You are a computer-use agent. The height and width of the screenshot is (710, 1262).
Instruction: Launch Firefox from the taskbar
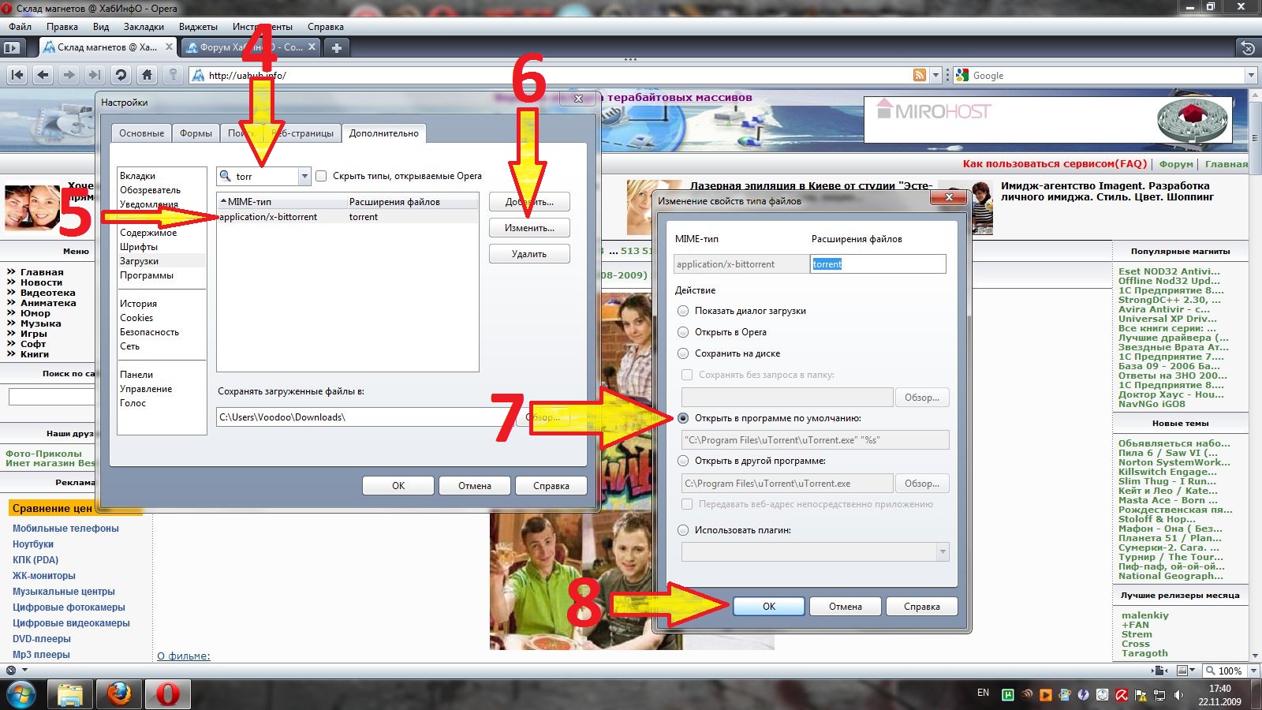pos(119,694)
